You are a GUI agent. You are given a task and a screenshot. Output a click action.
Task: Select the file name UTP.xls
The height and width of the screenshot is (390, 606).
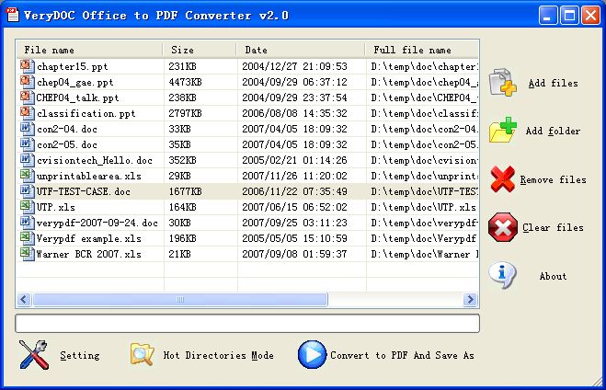(x=56, y=208)
